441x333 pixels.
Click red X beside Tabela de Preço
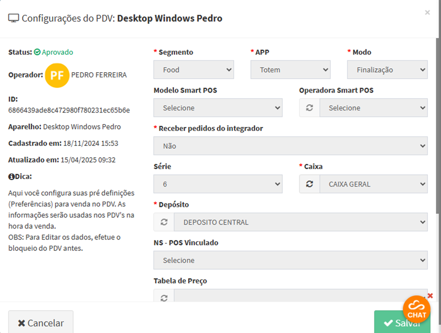click(x=430, y=296)
